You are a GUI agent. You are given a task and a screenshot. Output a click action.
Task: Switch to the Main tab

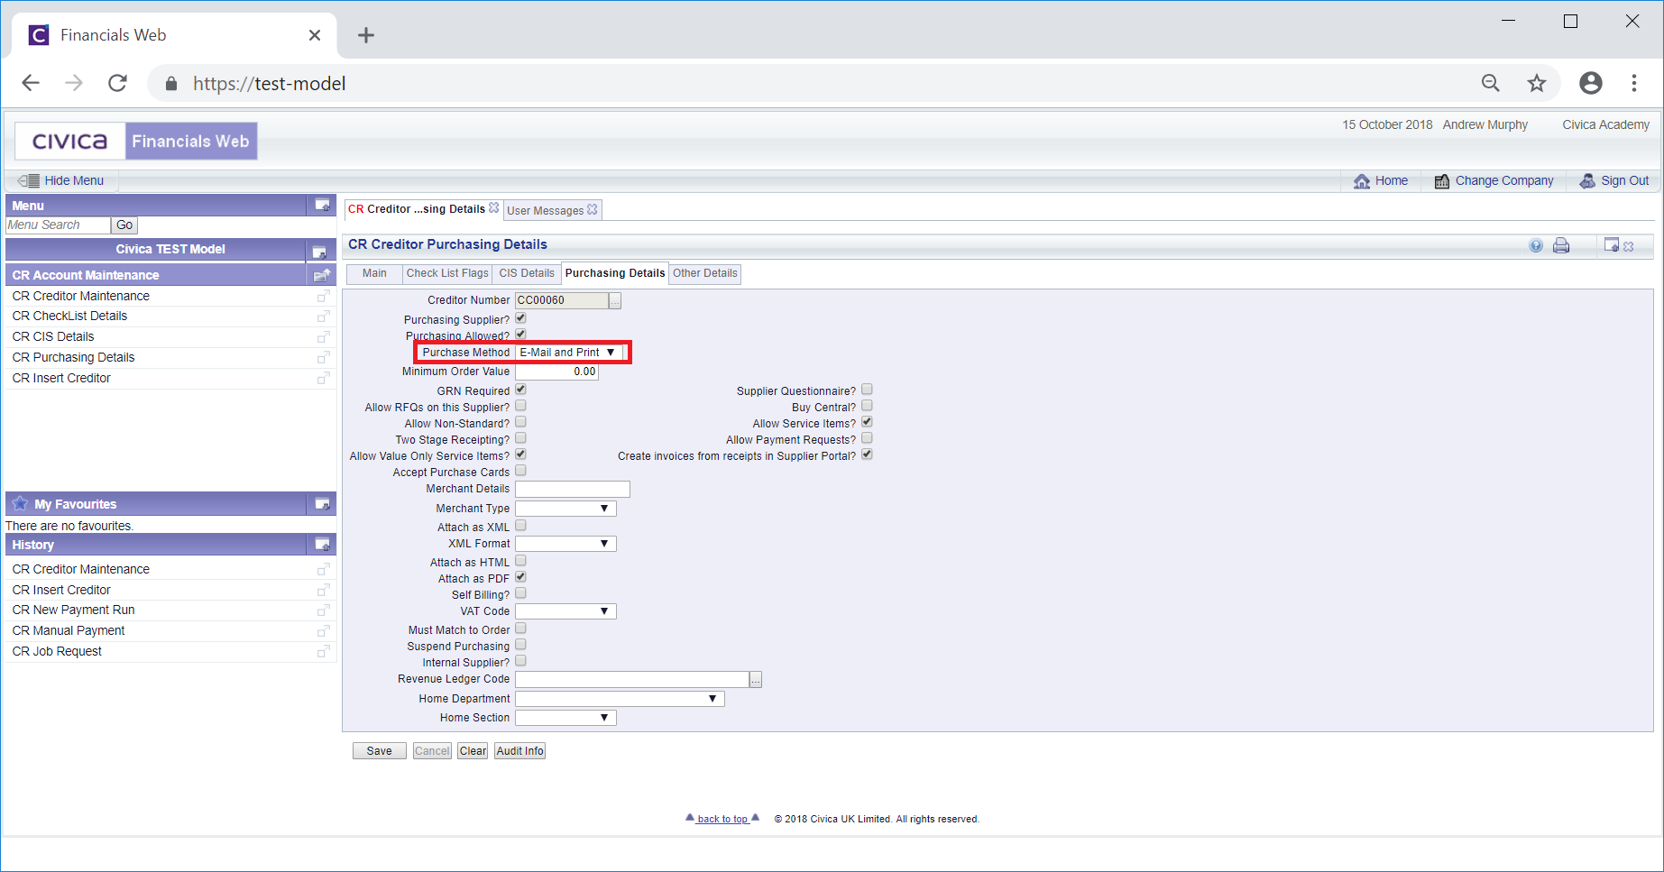pos(374,273)
